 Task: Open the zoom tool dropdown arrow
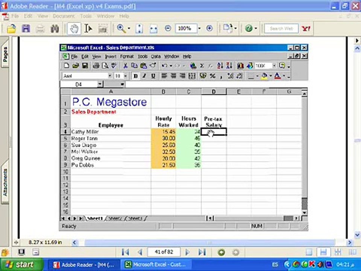[x=129, y=28]
